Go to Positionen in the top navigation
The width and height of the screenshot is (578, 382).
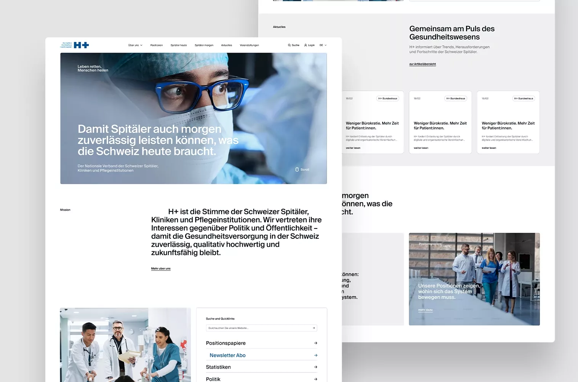point(157,45)
